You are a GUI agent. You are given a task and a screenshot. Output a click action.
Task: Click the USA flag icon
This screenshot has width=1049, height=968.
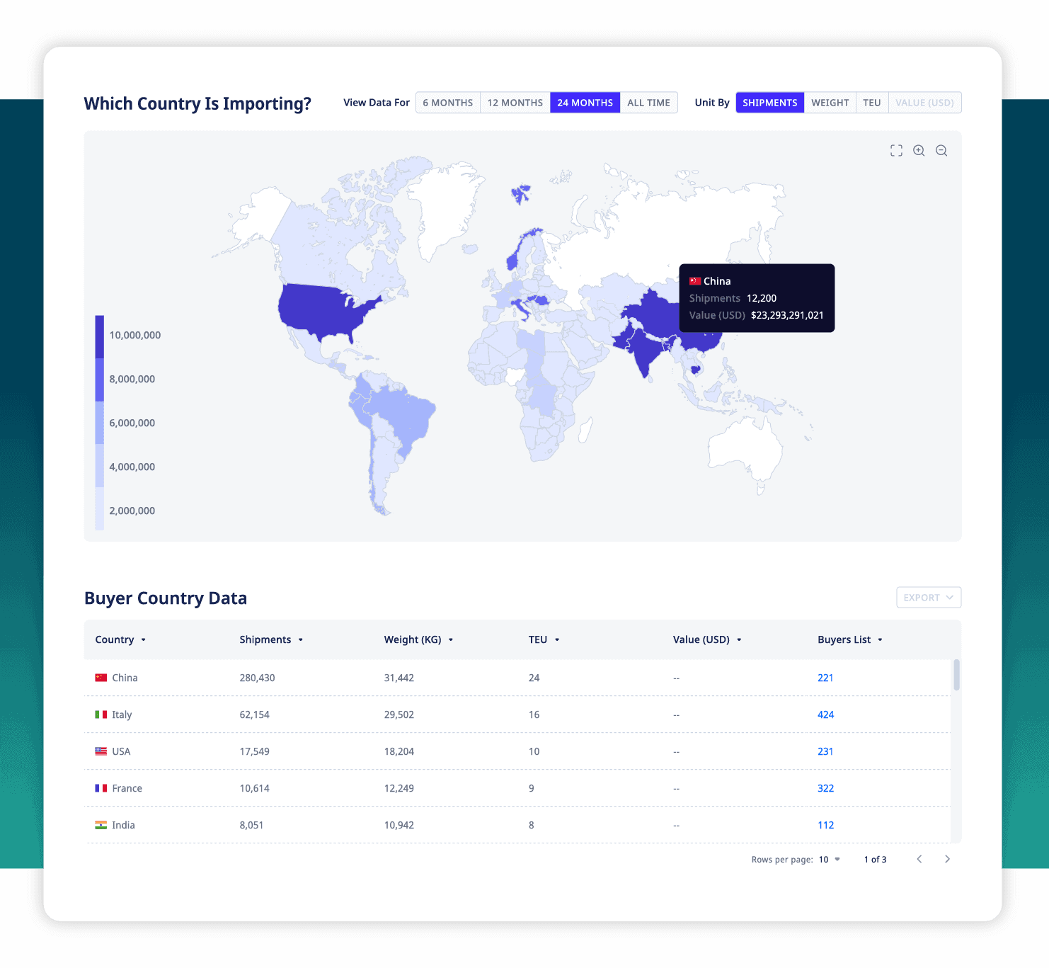[101, 751]
